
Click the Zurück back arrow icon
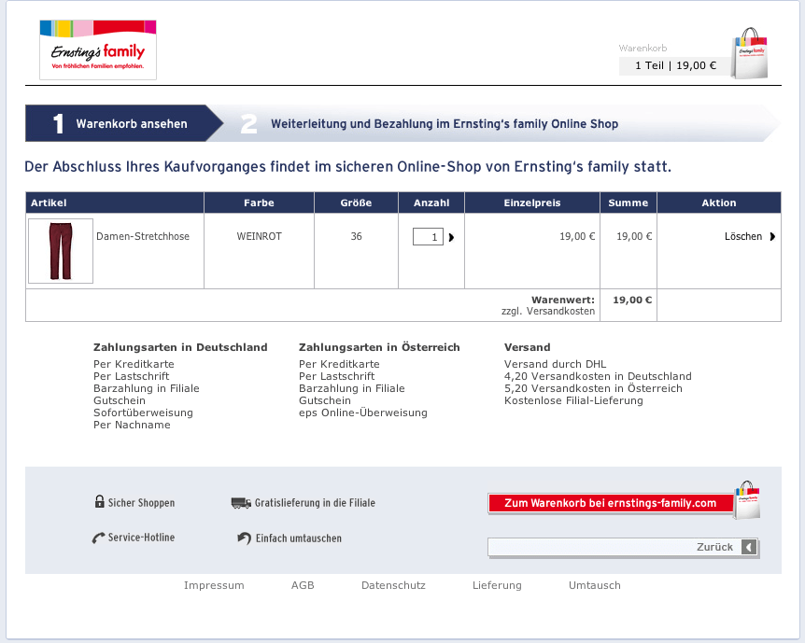749,547
